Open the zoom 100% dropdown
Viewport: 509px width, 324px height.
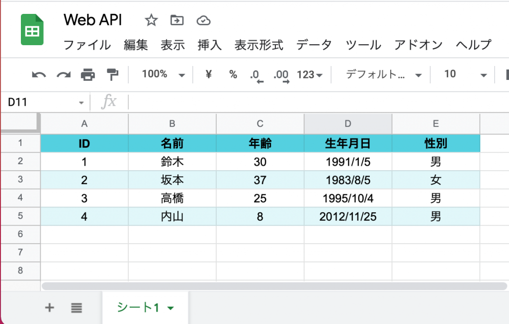164,74
